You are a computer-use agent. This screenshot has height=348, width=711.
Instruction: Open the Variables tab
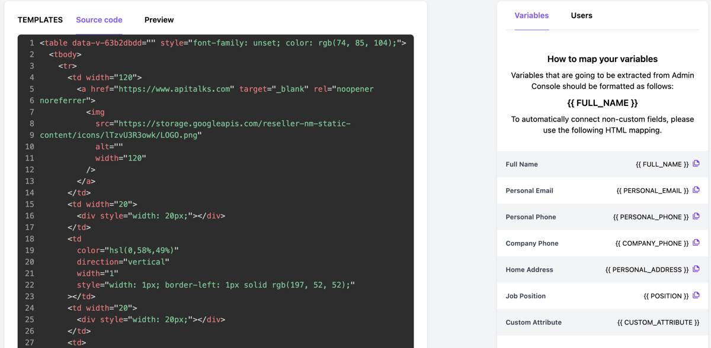click(531, 15)
